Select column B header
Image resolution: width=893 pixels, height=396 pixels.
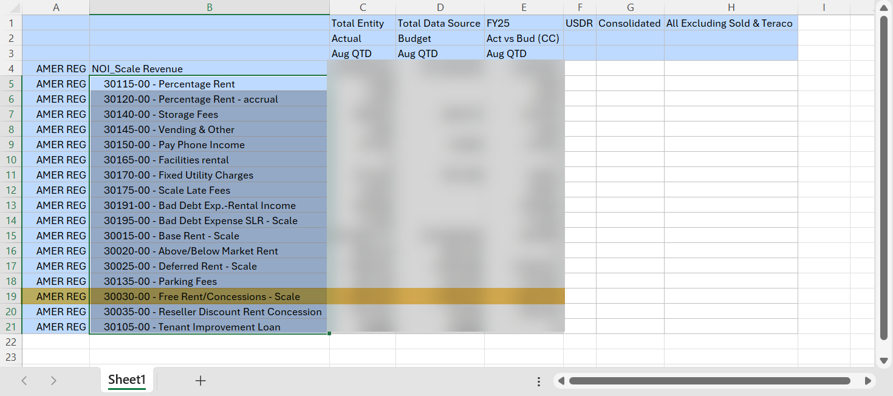click(210, 7)
